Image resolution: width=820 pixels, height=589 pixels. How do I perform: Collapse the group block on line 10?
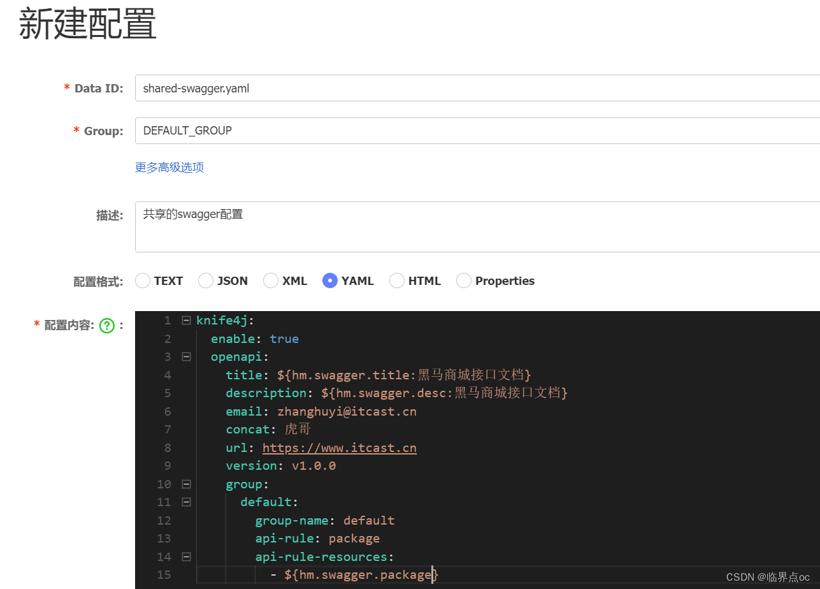[186, 484]
